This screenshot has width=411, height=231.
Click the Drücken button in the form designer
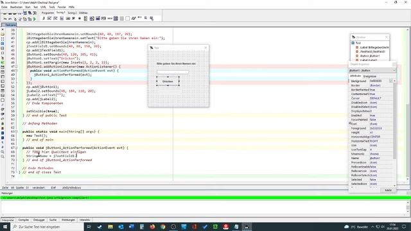tap(168, 81)
